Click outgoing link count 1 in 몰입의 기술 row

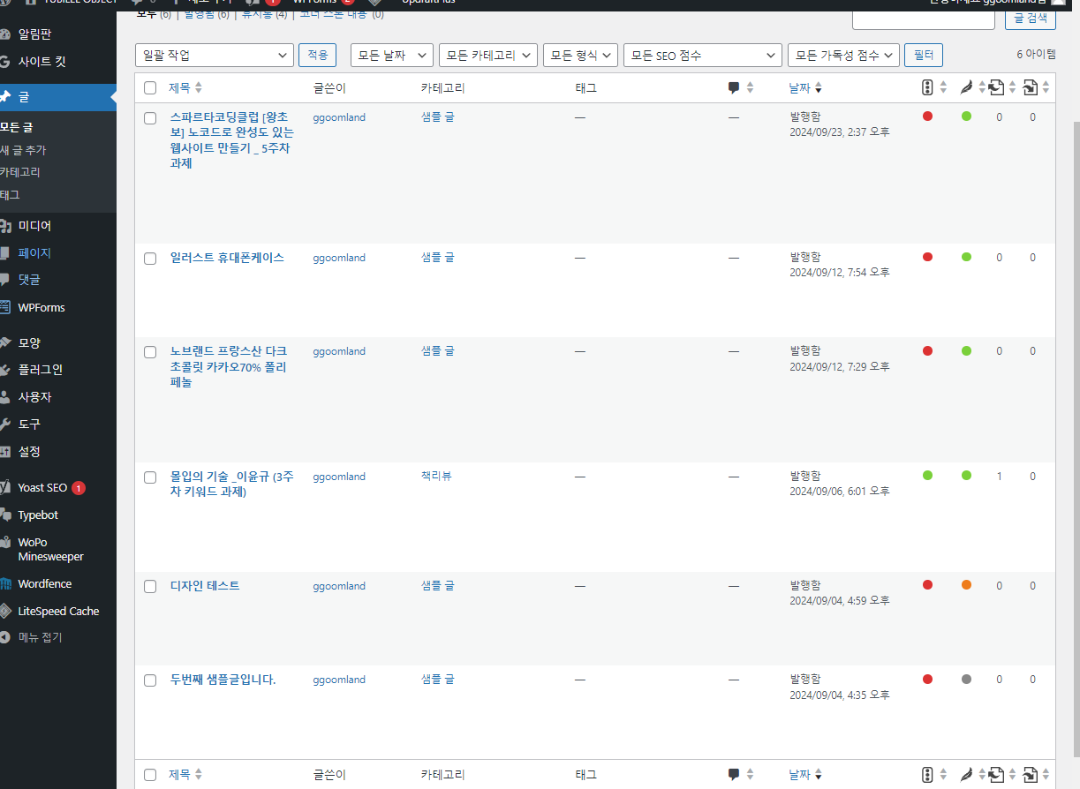coord(1000,476)
